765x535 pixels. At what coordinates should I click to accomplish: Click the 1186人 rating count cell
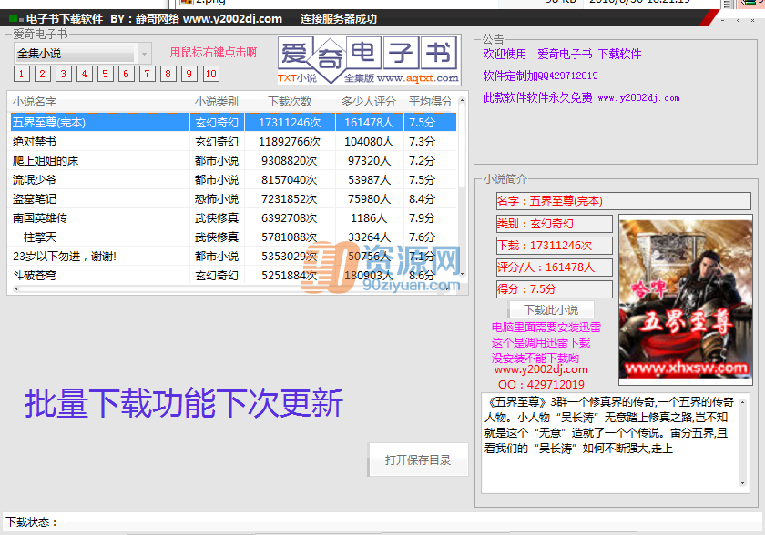tap(370, 217)
